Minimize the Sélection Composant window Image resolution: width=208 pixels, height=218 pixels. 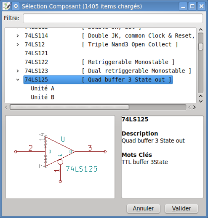coord(183,6)
